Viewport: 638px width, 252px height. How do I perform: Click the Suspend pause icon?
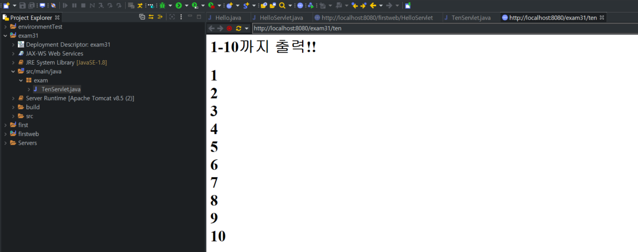[x=74, y=5]
